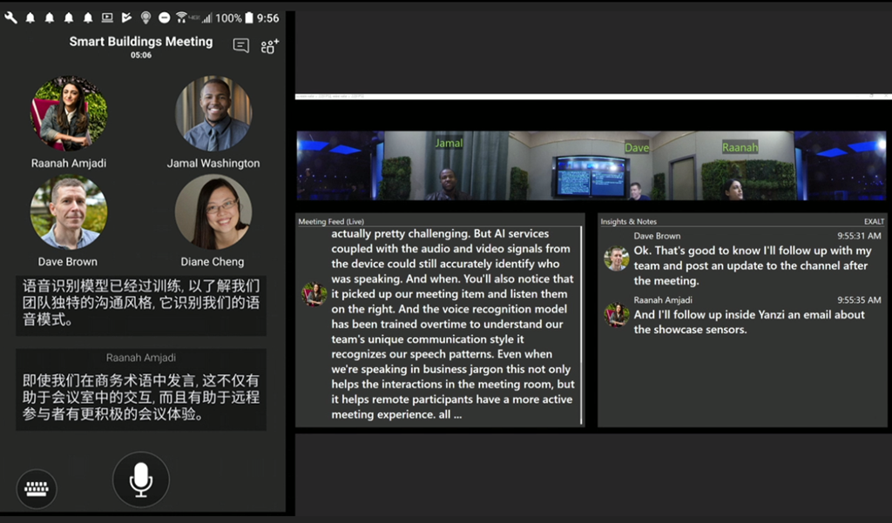Screen dimensions: 892x523
Task: Click the panoramic room video strip
Action: point(591,165)
